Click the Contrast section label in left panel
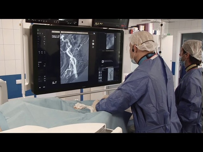203x152 pixels. (40, 62)
